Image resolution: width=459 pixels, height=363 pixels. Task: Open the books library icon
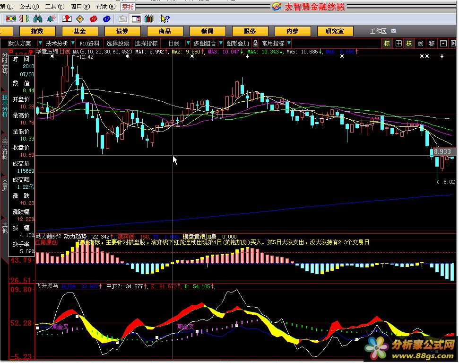(x=149, y=19)
